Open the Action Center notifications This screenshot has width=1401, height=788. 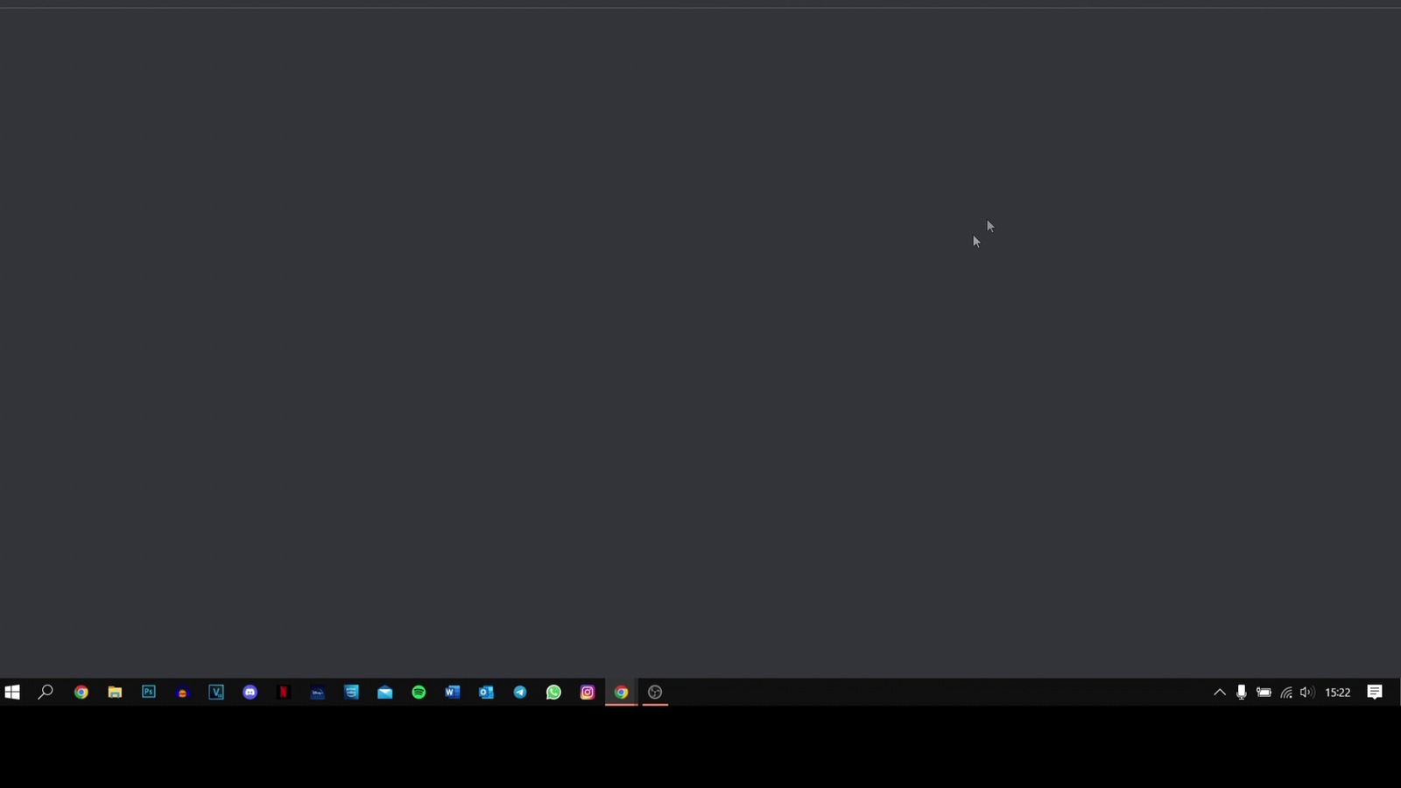pos(1375,692)
